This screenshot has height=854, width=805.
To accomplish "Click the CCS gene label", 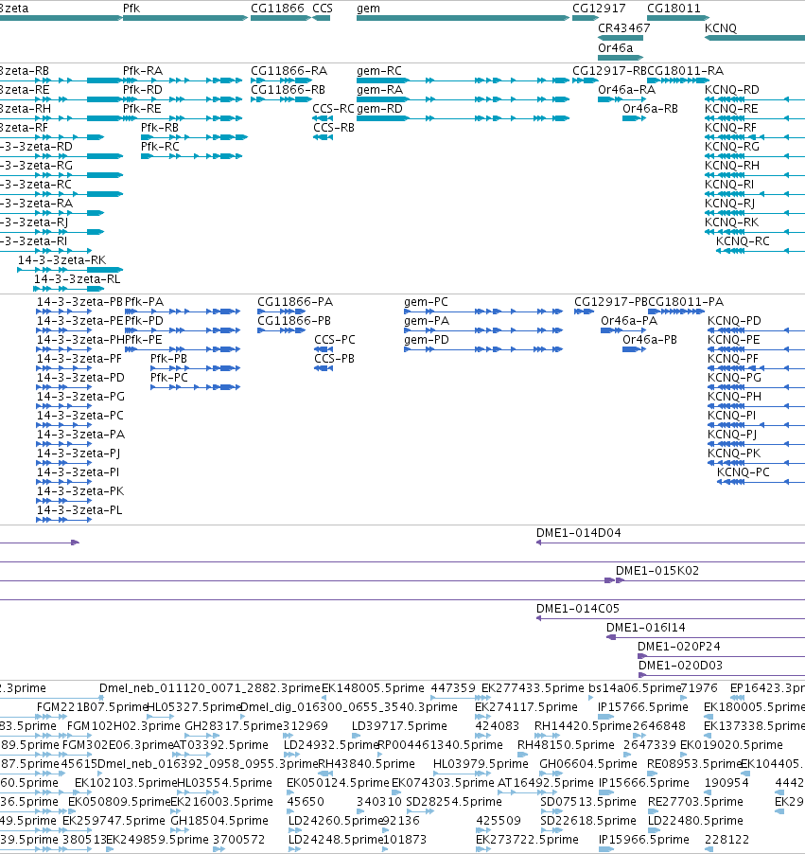I will click(x=323, y=9).
